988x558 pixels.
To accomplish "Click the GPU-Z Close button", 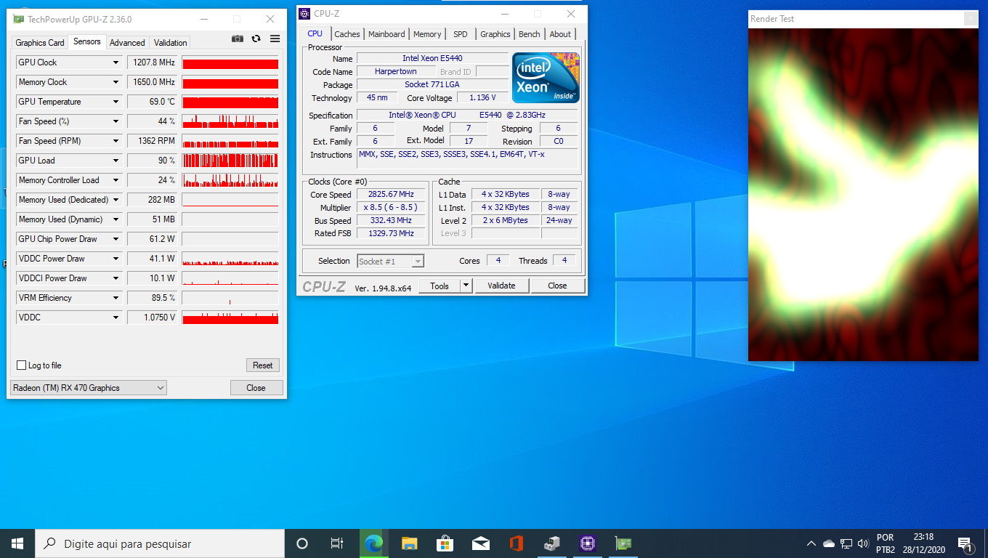I will (256, 388).
